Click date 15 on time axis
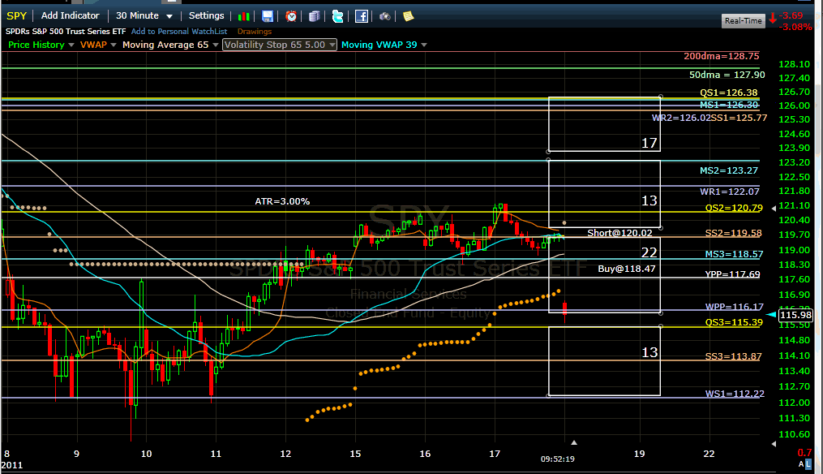 coord(355,454)
